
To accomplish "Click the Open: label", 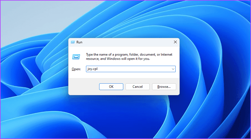I will point(76,69).
